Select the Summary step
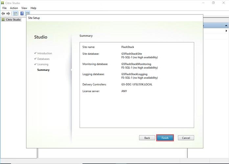229x164 pixels. pos(43,70)
